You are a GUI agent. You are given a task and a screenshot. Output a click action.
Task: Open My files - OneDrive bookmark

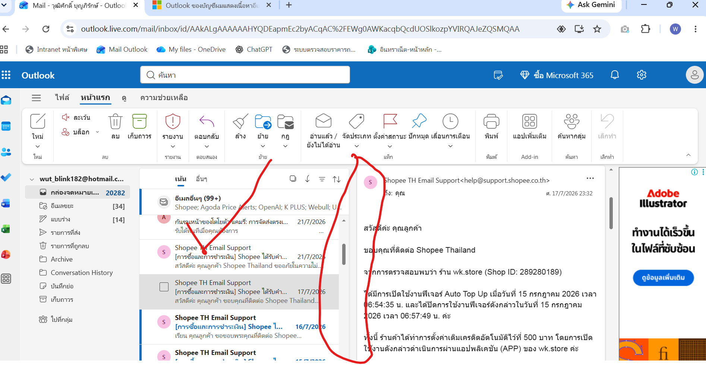pyautogui.click(x=191, y=49)
